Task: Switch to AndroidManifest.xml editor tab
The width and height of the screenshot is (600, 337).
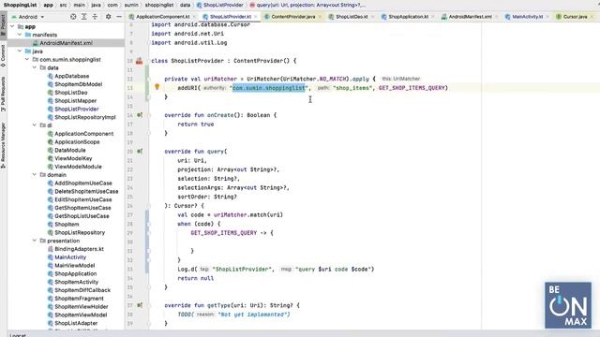Action: pyautogui.click(x=470, y=17)
